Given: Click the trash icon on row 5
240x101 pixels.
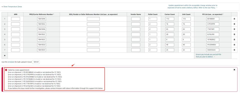Looking at the screenshot, I should click(x=234, y=40).
